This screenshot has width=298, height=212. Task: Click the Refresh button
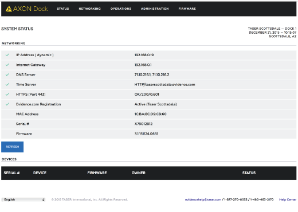click(13, 147)
